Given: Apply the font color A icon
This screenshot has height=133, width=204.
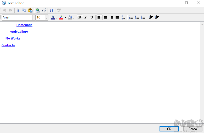Looking at the screenshot, I should pos(53,17).
